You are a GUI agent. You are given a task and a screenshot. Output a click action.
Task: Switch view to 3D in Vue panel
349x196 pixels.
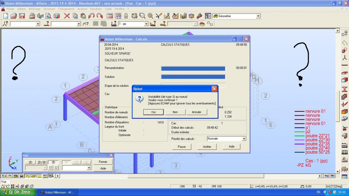54,162
